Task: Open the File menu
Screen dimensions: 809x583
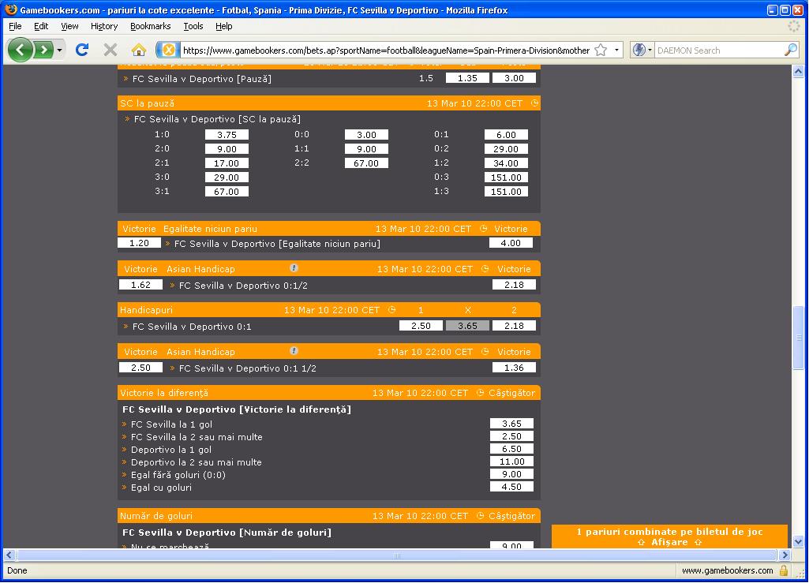Action: 15,26
